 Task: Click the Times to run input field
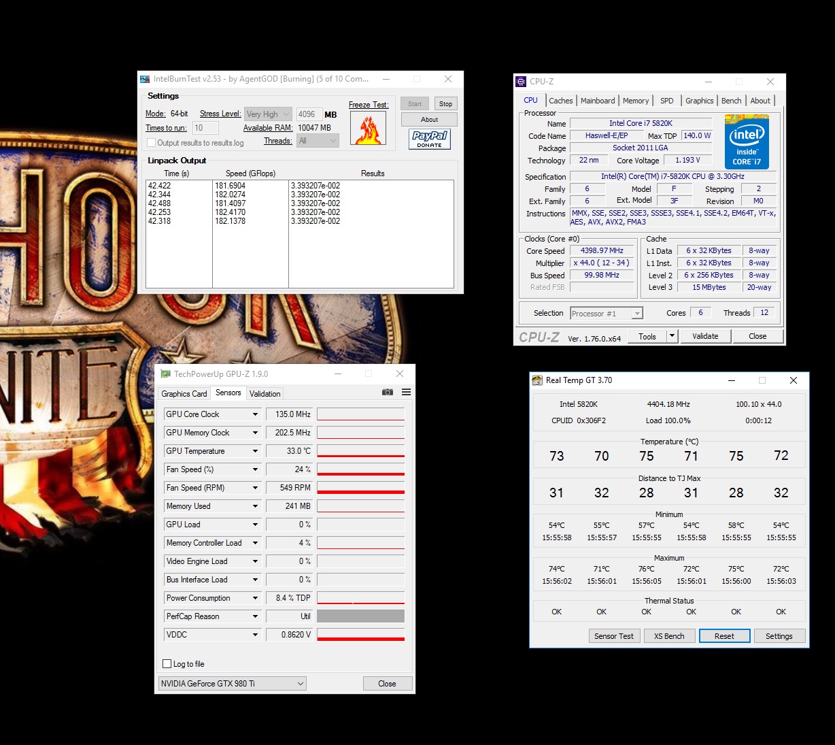click(x=205, y=128)
